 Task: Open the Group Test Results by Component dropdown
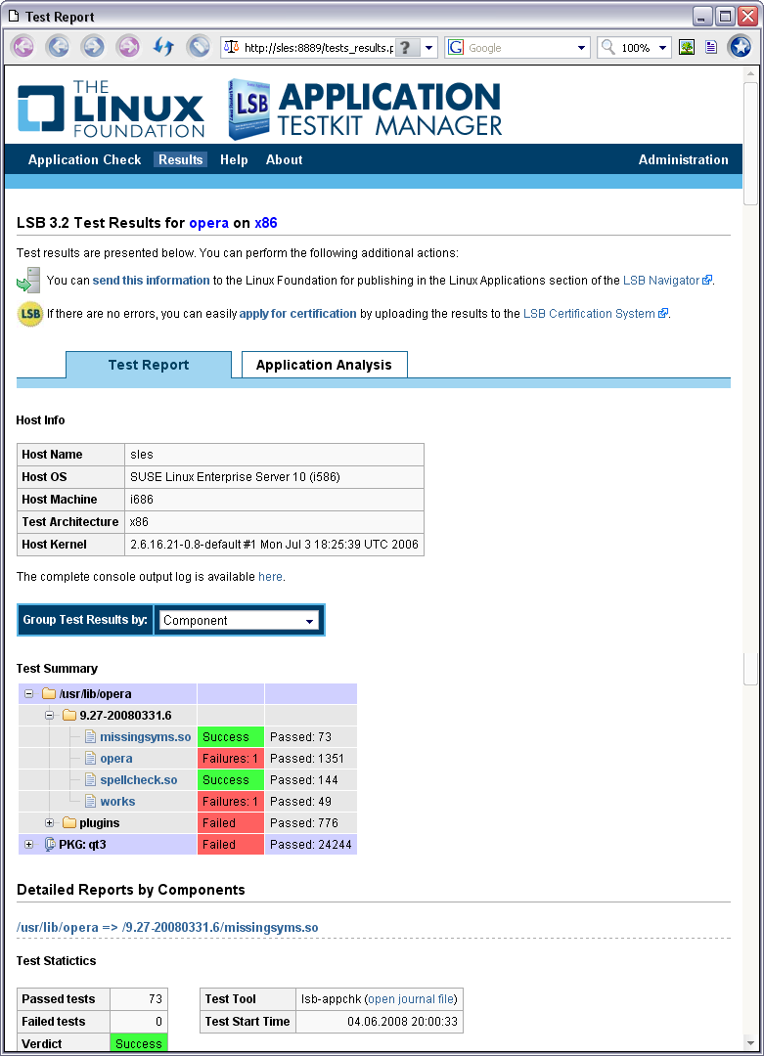[x=239, y=620]
